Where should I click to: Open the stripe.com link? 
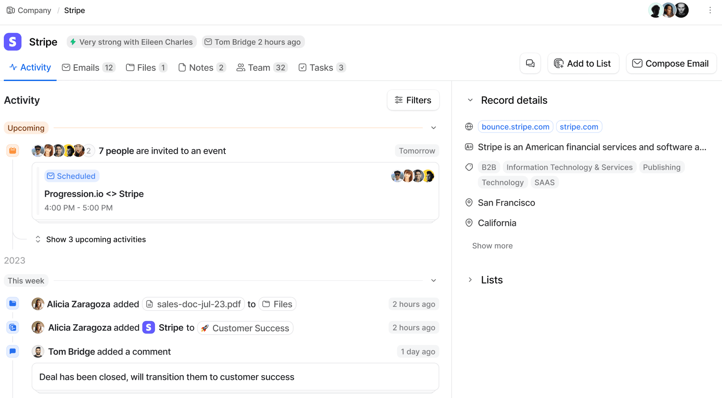[x=579, y=126]
